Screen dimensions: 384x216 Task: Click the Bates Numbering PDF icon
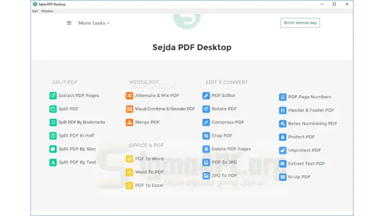pos(283,124)
